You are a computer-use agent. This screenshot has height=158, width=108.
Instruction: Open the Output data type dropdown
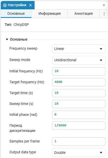tap(79, 153)
